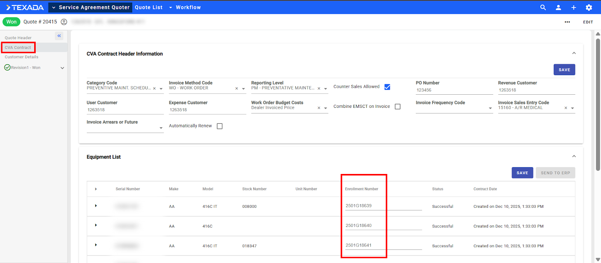Select CVA Contract in the sidebar
Screen dimensions: 601x263
18,48
